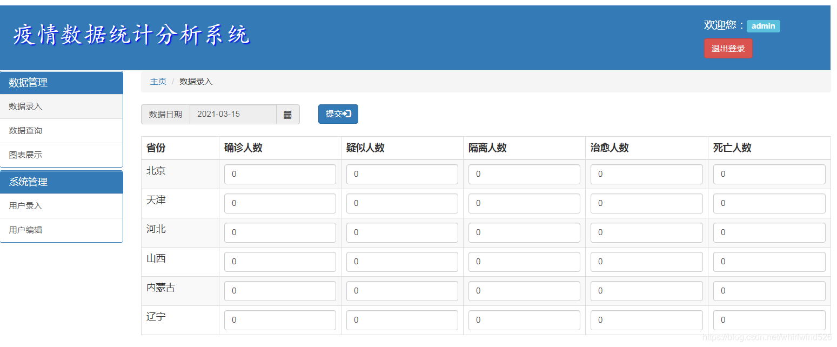Screen dimensions: 837x347
Task: Focus 内蒙古 隔离人数 input
Action: tap(524, 291)
